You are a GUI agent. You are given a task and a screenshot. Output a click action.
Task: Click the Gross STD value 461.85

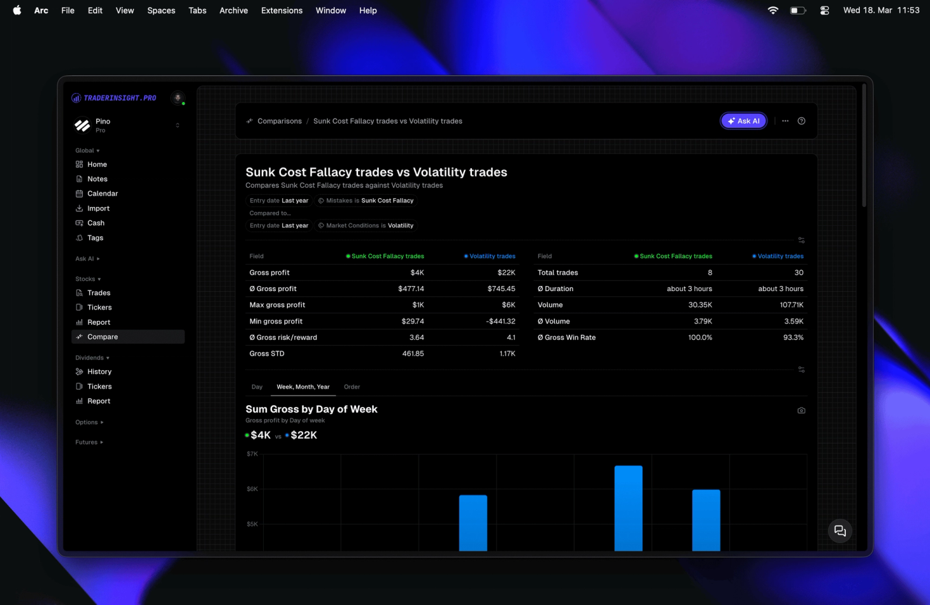413,354
